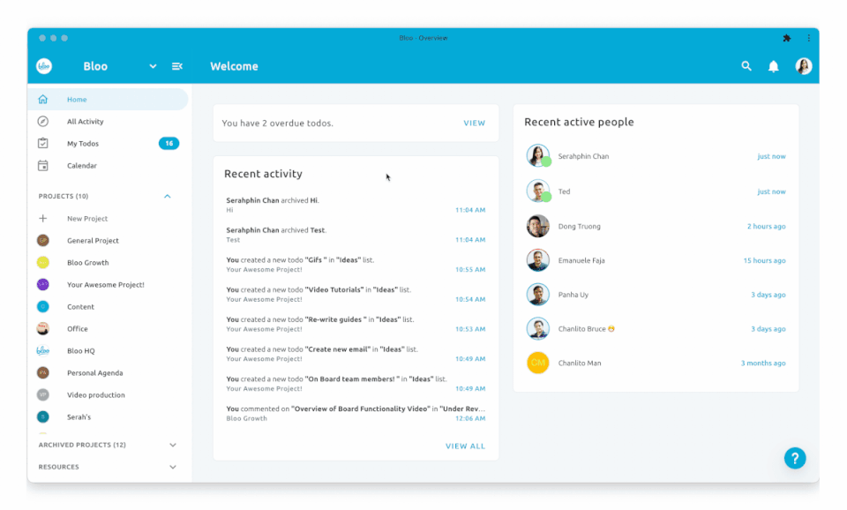Click the Office project avatar icon
This screenshot has width=847, height=510.
point(42,328)
